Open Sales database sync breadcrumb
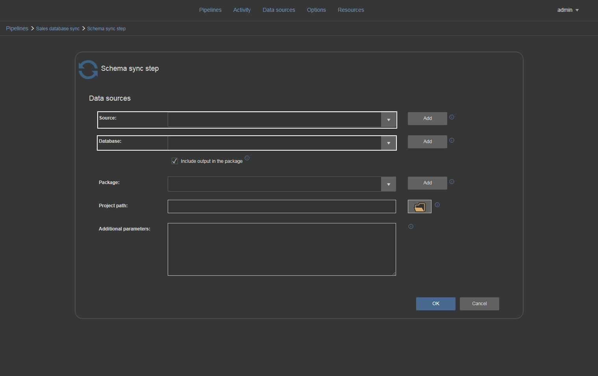This screenshot has width=598, height=376. (58, 29)
